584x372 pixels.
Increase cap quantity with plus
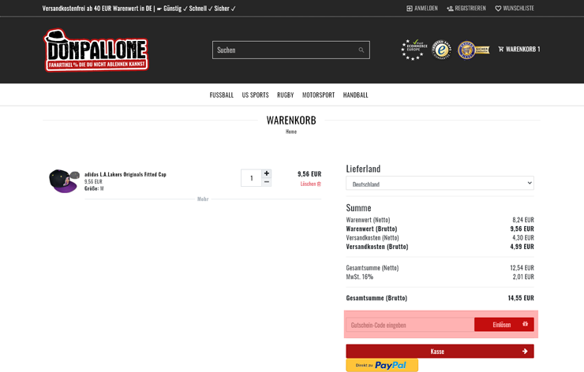click(266, 173)
